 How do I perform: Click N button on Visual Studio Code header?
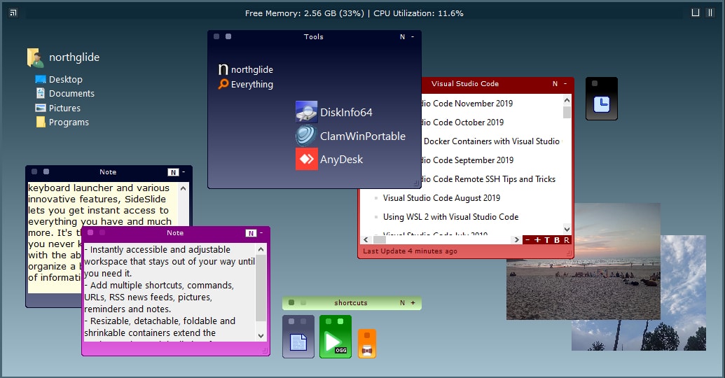click(555, 83)
